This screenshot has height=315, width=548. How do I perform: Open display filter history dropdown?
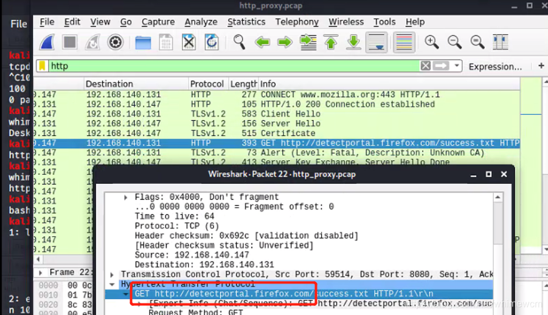point(456,66)
